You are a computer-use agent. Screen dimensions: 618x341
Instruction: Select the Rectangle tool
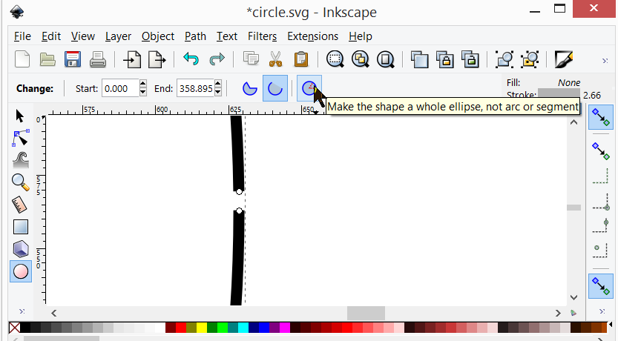[x=21, y=227]
